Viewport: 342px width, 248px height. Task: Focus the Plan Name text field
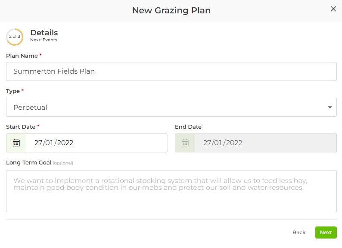[x=171, y=71]
